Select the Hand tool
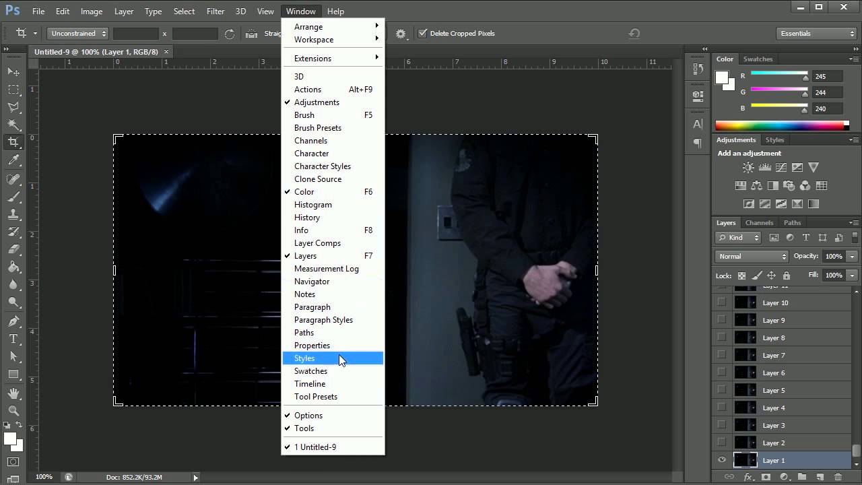Viewport: 862px width, 485px height. point(13,393)
